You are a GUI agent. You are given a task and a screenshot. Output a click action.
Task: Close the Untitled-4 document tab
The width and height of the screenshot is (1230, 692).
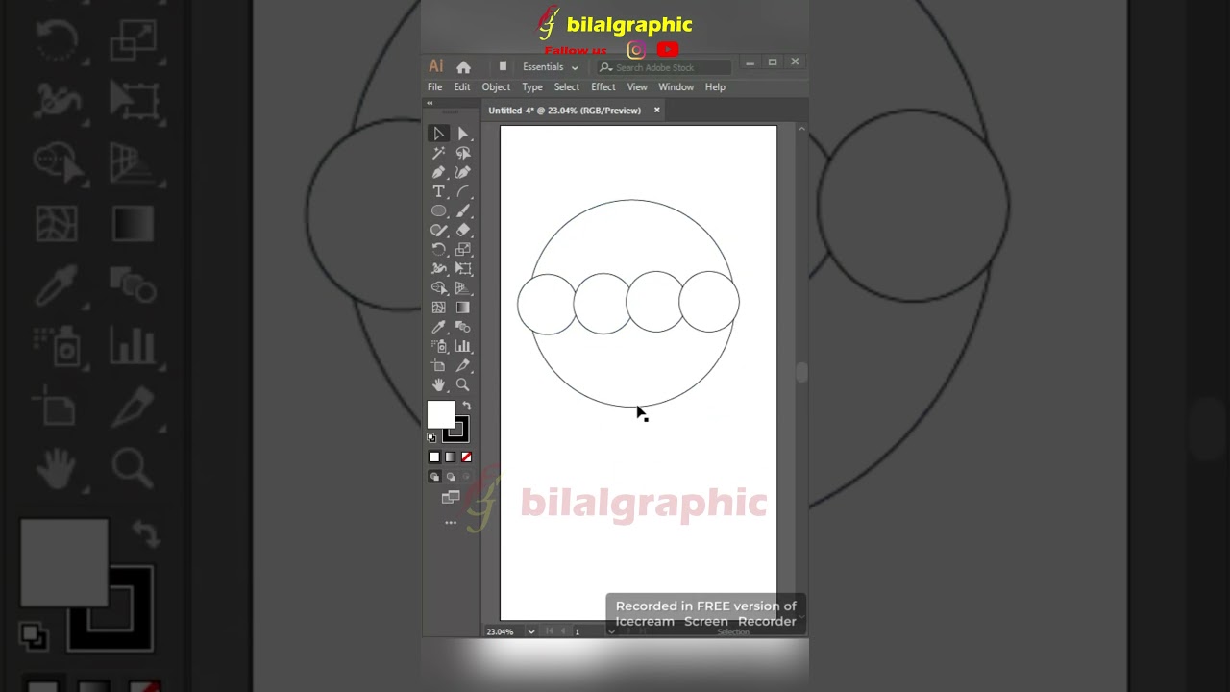657,110
